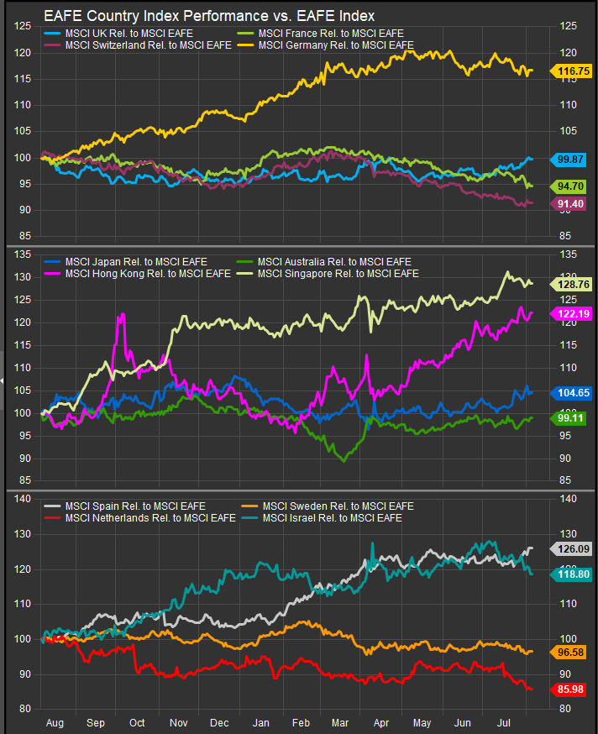The image size is (598, 734).
Task: Click the Apr label on time axis
Action: (x=381, y=723)
